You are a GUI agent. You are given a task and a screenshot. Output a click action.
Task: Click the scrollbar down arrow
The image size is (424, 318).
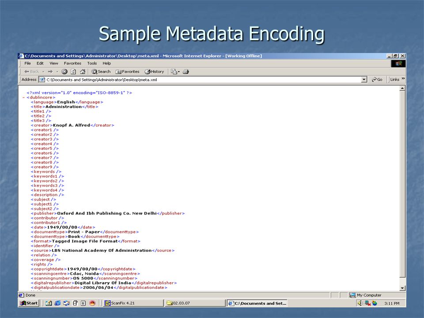(x=402, y=288)
